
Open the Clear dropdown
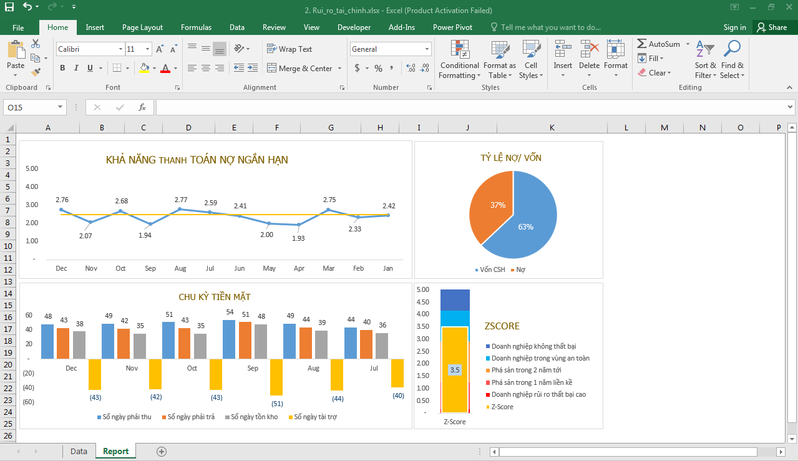click(654, 72)
